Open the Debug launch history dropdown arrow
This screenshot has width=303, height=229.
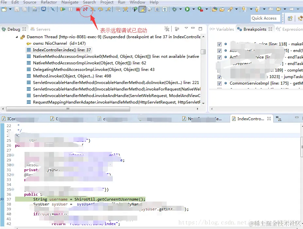pyautogui.click(x=180, y=9)
